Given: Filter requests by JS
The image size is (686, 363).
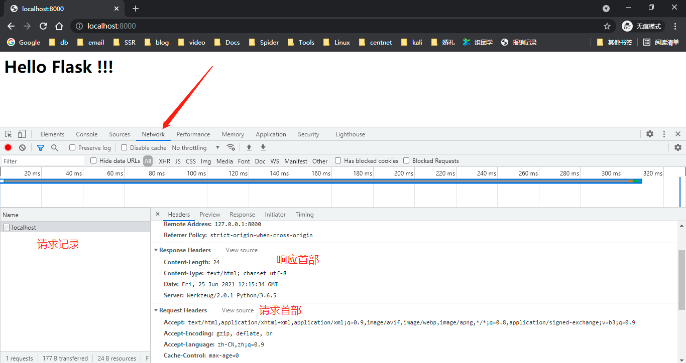Looking at the screenshot, I should (x=178, y=161).
